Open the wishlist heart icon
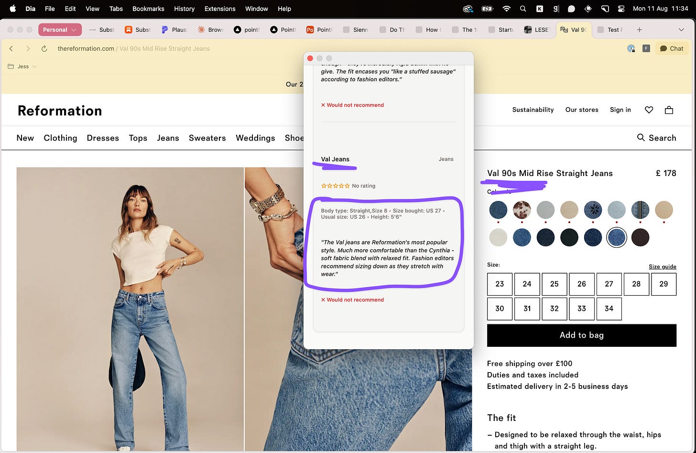The width and height of the screenshot is (696, 453). 649,110
